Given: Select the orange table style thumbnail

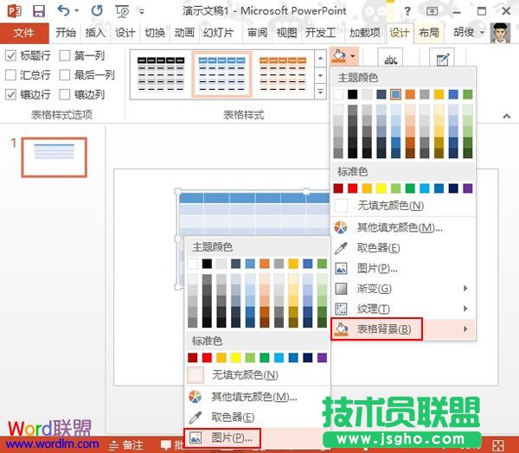Looking at the screenshot, I should (283, 73).
